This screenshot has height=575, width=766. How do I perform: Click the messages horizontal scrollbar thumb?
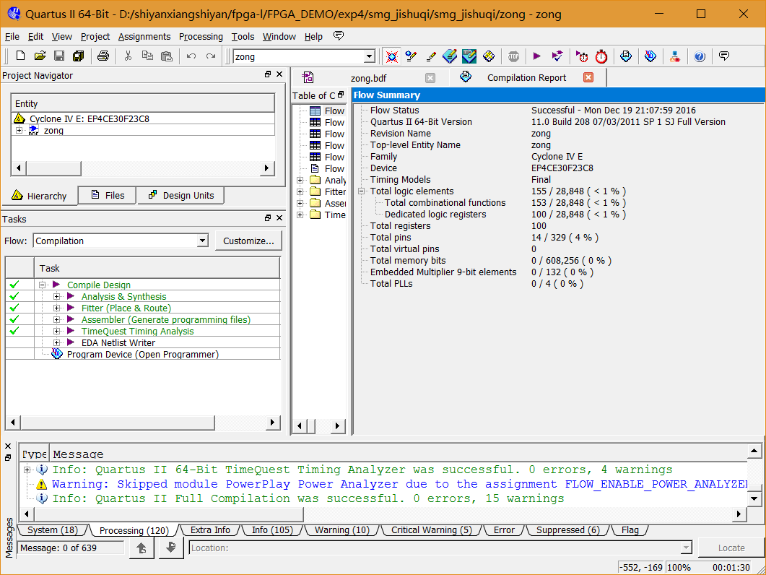pos(169,514)
